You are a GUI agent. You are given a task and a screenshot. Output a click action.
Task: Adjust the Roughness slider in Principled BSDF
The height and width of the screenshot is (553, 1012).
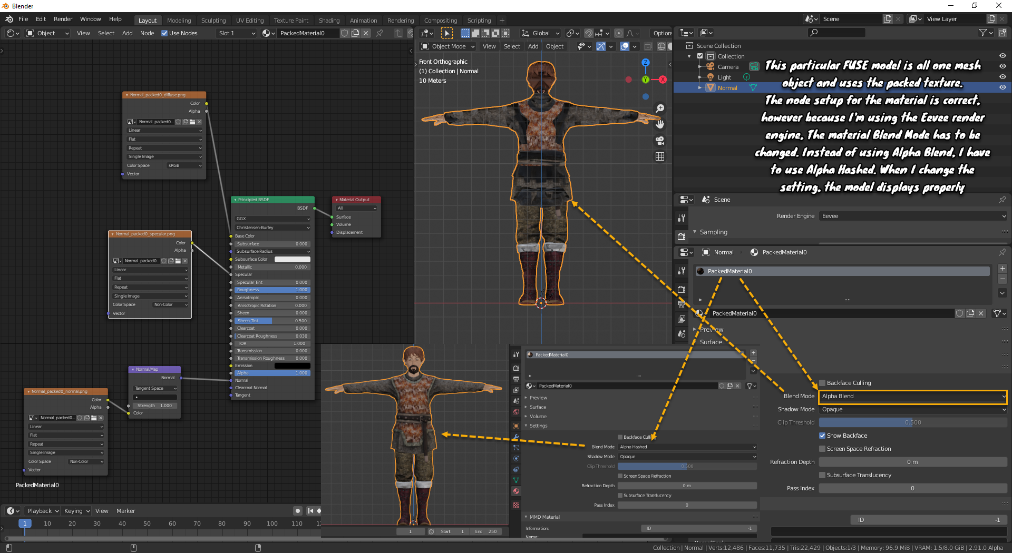(272, 290)
